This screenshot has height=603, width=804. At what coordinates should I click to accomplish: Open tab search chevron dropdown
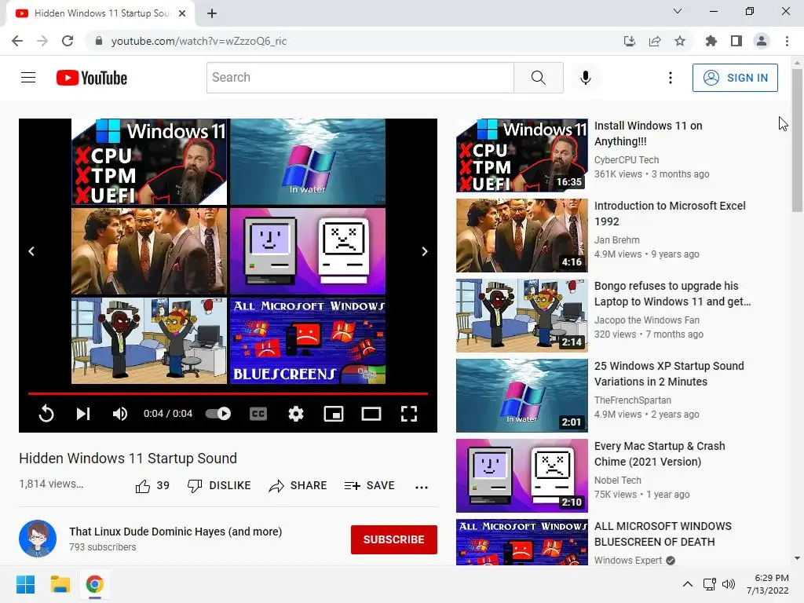coord(678,11)
